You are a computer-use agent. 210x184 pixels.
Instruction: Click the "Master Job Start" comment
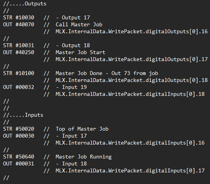80,52
